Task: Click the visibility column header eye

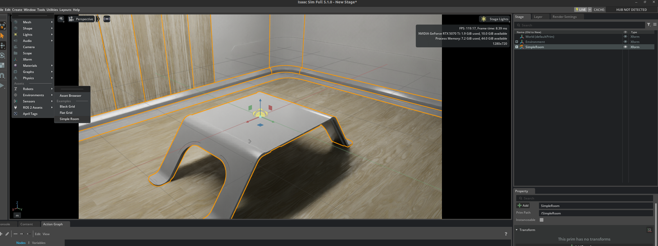Action: (x=625, y=32)
